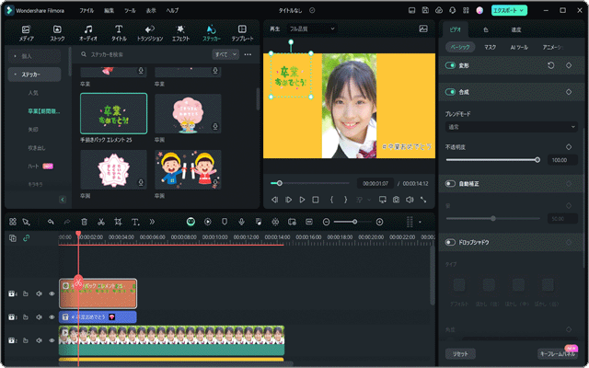Click the split scissors icon in timeline toolbar
Screen dimensions: 589x368
pyautogui.click(x=100, y=222)
